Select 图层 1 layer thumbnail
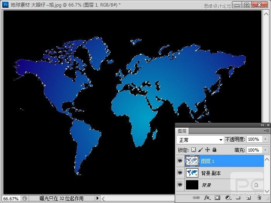Screen dimensions: 271x203 (x=192, y=161)
